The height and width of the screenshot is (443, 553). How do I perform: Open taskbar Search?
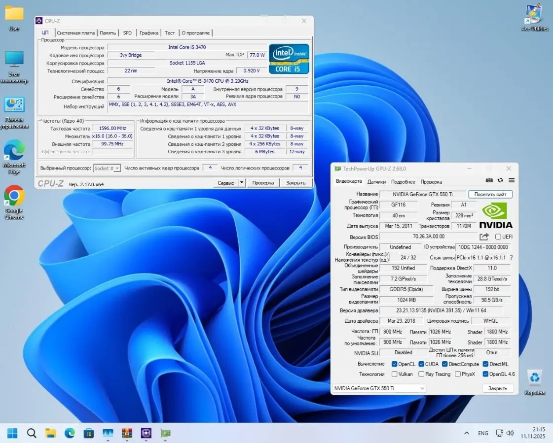click(x=32, y=433)
